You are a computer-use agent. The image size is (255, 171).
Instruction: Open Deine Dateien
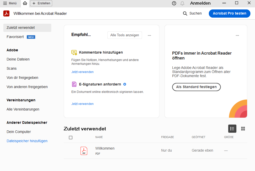pyautogui.click(x=18, y=59)
